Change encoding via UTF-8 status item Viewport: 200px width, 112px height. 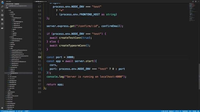(x=177, y=111)
